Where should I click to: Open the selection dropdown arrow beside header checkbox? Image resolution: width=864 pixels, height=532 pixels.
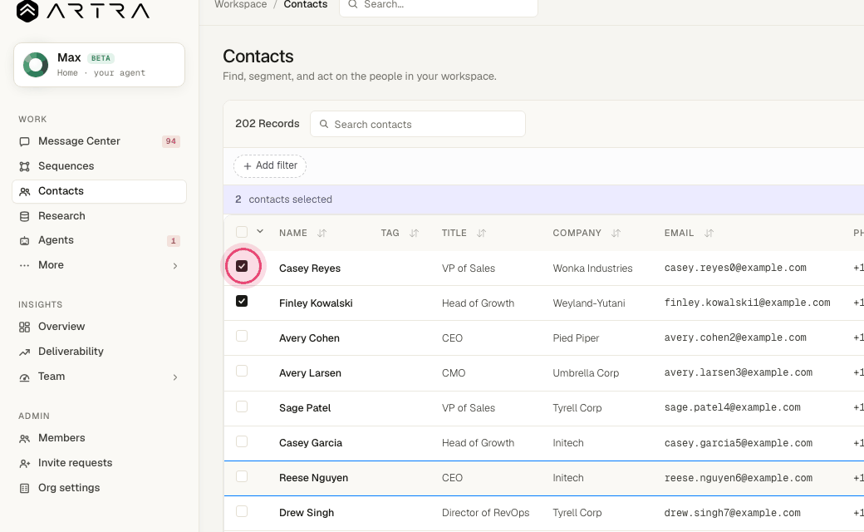[260, 232]
